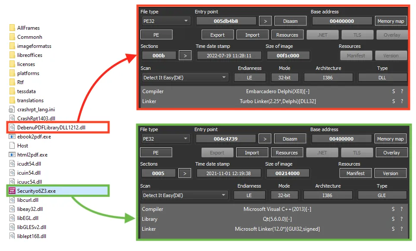Open Version resources in the EXE panel
The height and width of the screenshot is (251, 416).
391,173
